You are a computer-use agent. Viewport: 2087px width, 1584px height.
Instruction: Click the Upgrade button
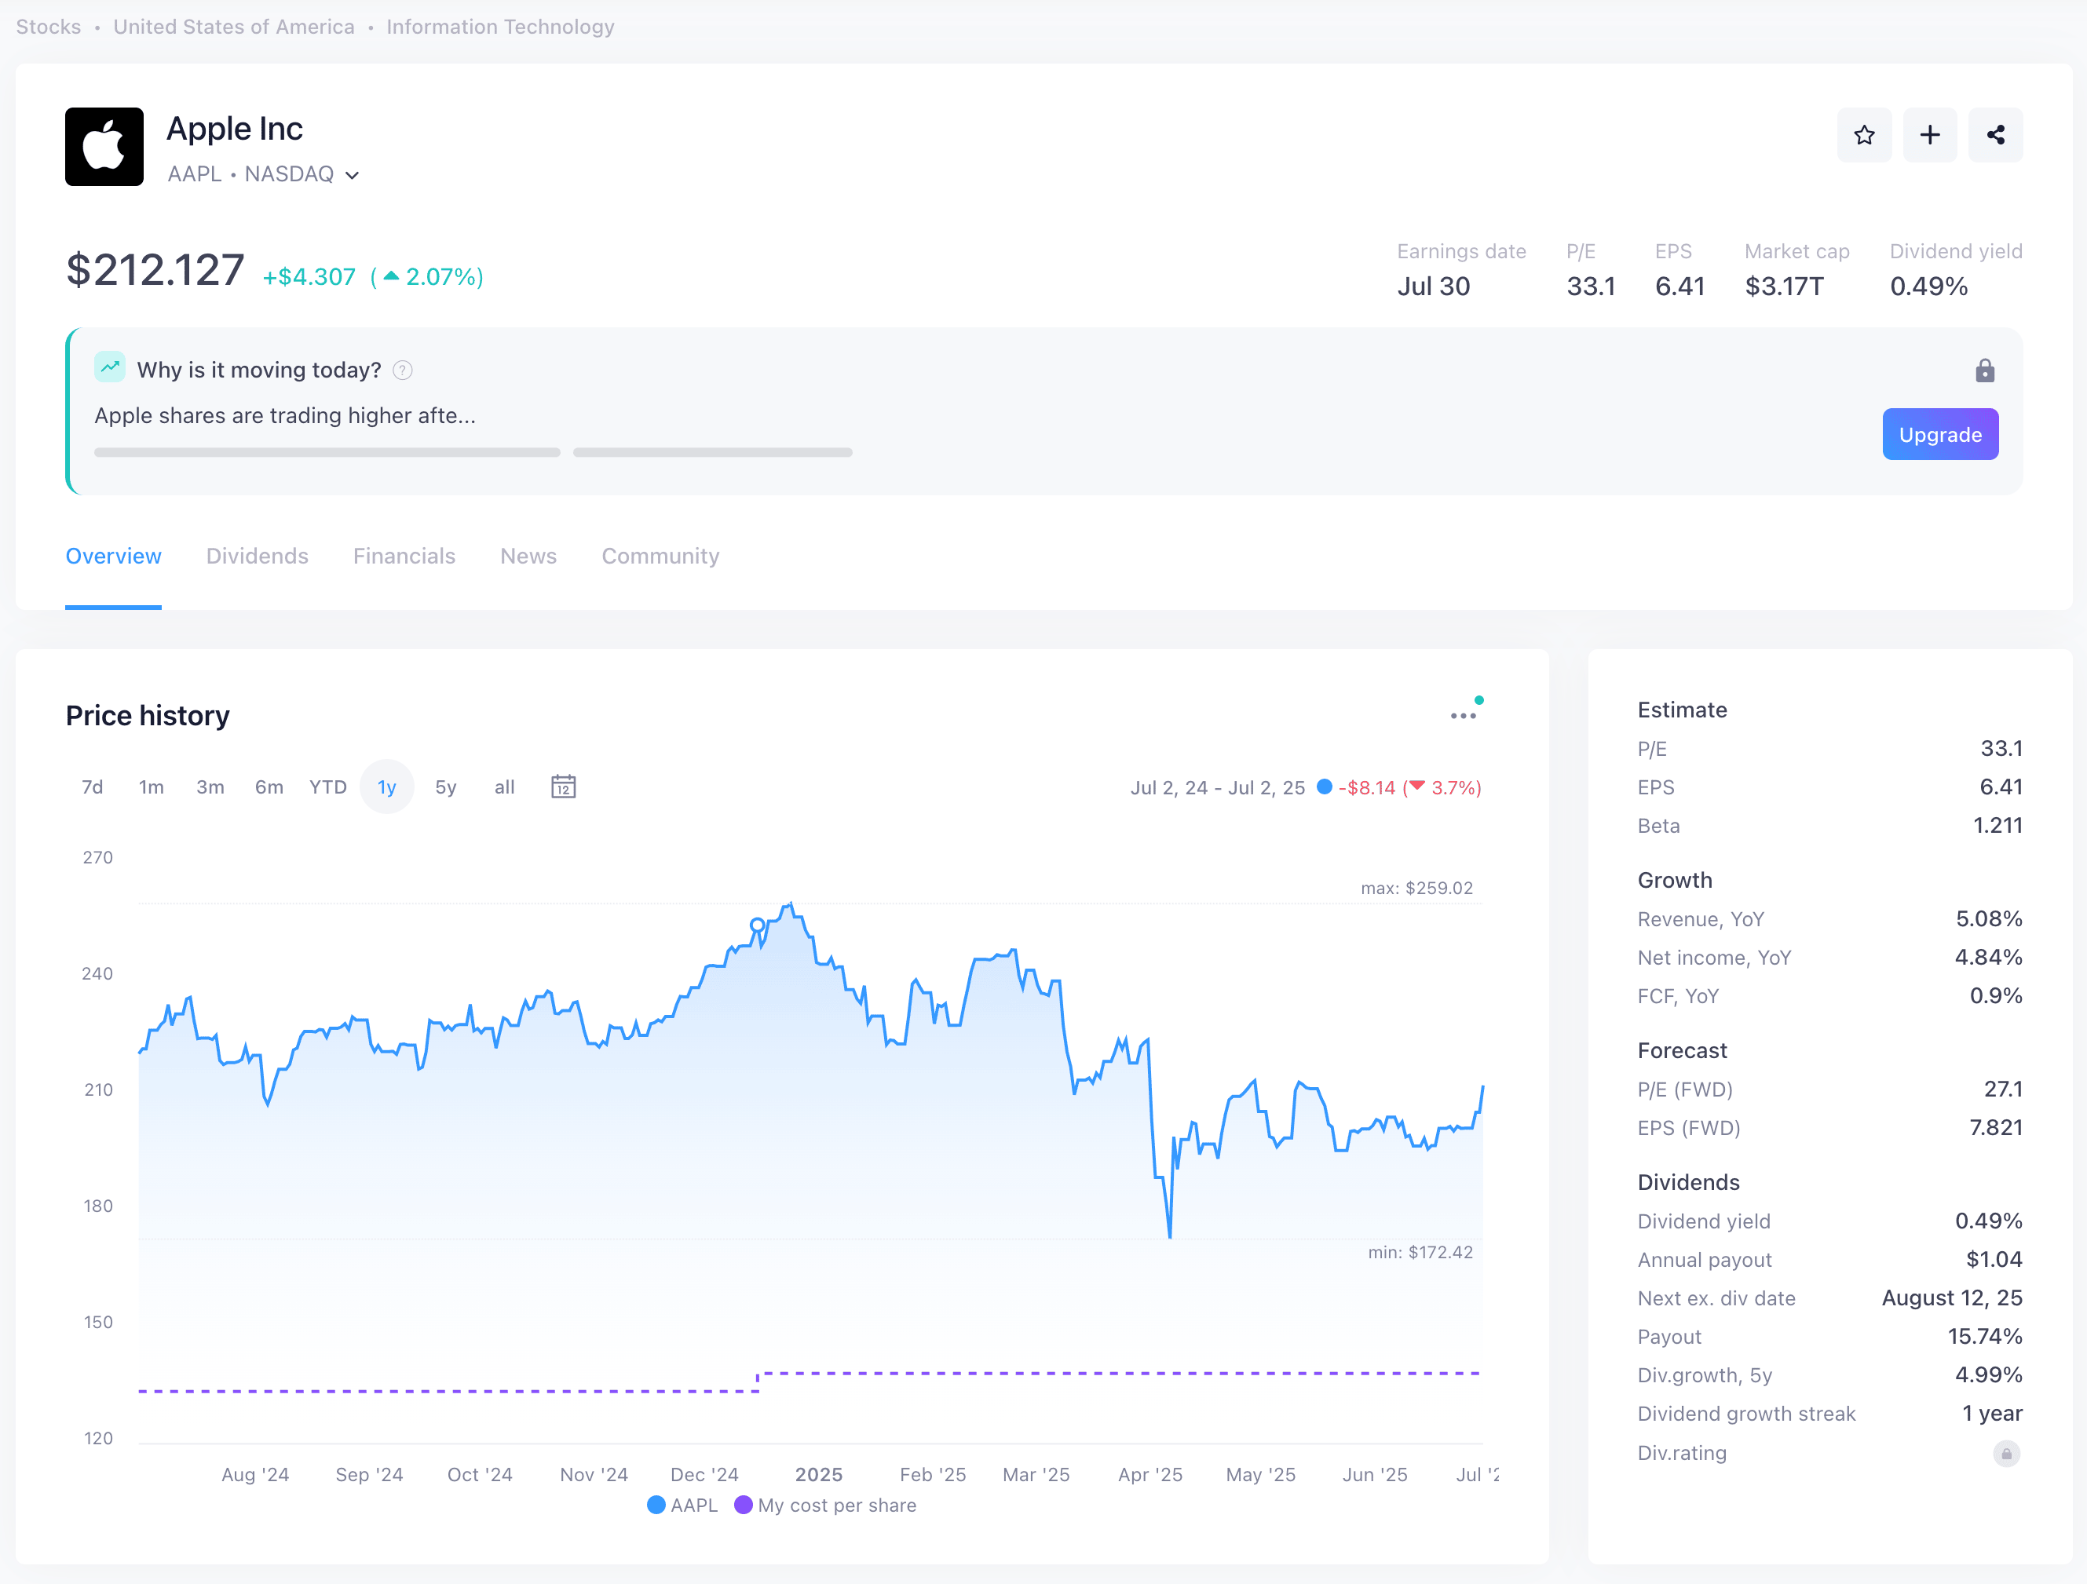1940,434
